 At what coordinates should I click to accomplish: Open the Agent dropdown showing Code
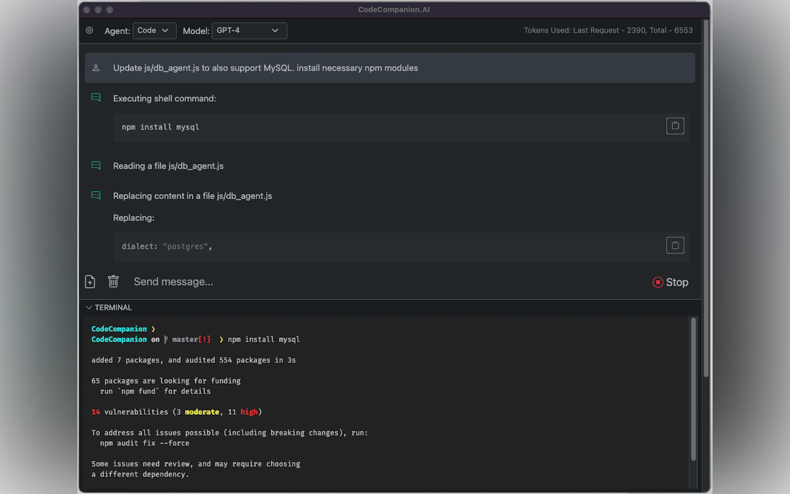coord(154,30)
